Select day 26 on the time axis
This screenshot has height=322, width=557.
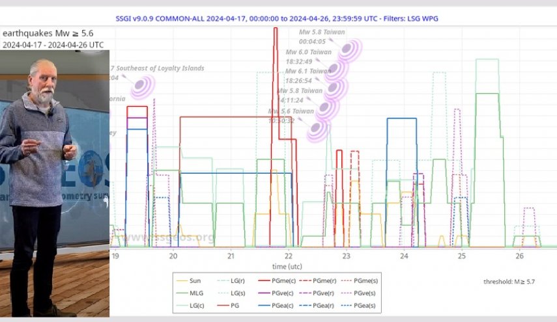pos(519,256)
